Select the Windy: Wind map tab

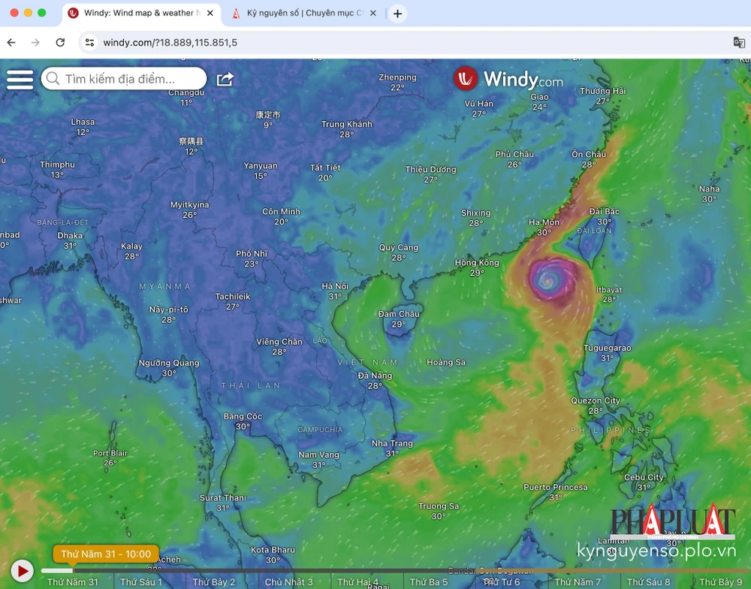135,14
